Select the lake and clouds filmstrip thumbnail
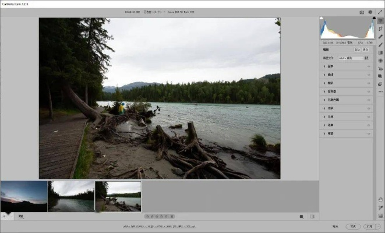Image resolution: width=385 pixels, height=233 pixels. point(71,196)
